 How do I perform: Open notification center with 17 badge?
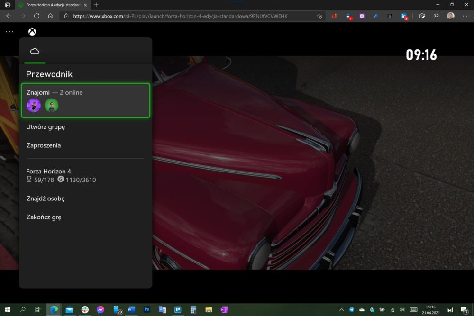point(465,310)
